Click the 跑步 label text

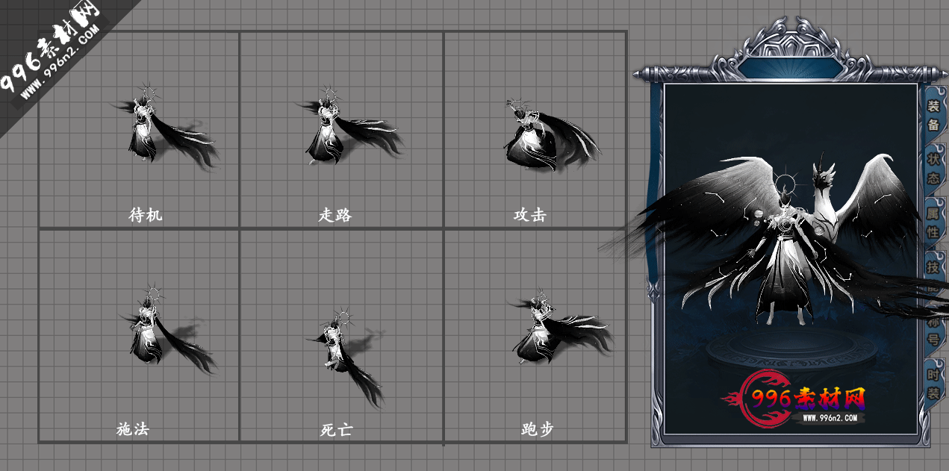(x=538, y=429)
